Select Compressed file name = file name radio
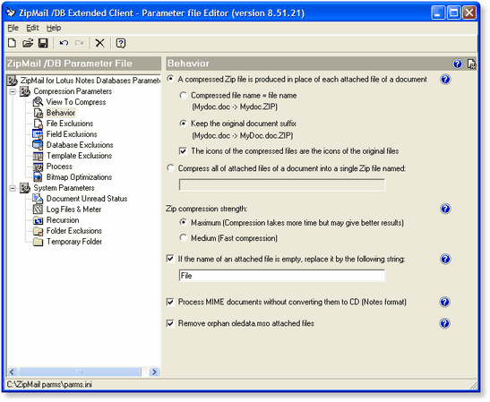 [x=184, y=95]
